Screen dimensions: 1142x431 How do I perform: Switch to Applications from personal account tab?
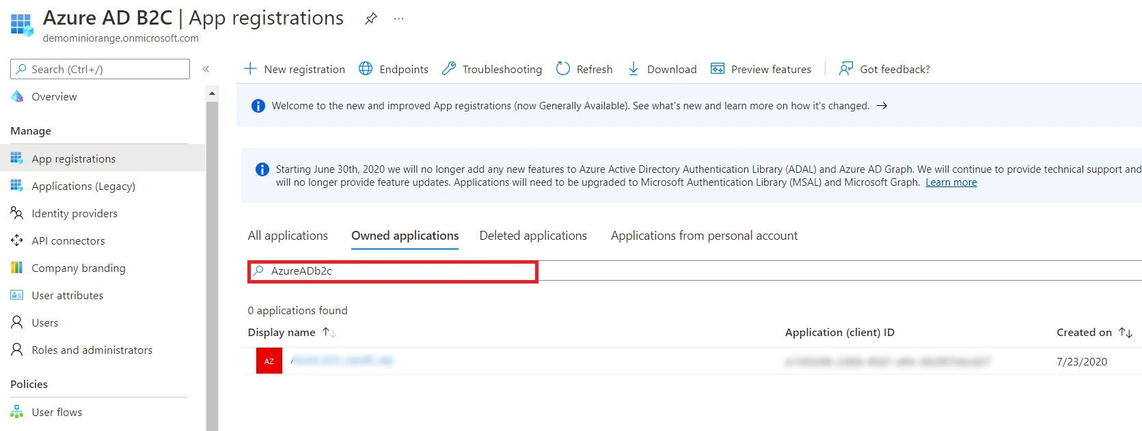704,236
